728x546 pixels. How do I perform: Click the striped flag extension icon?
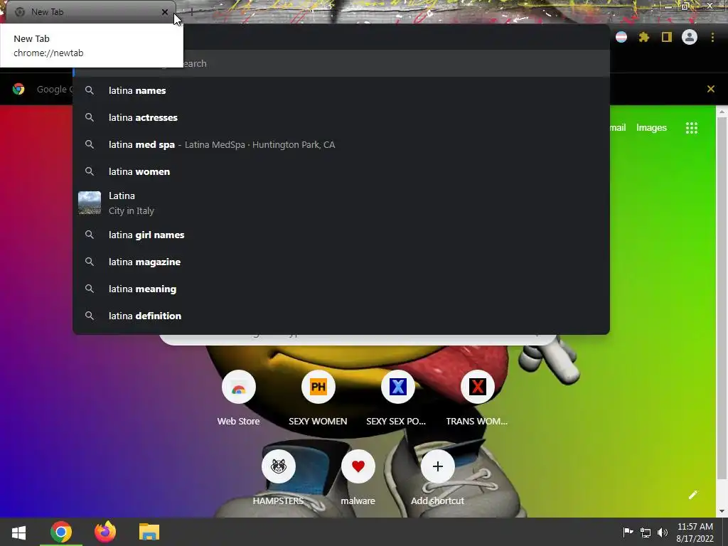pyautogui.click(x=621, y=37)
